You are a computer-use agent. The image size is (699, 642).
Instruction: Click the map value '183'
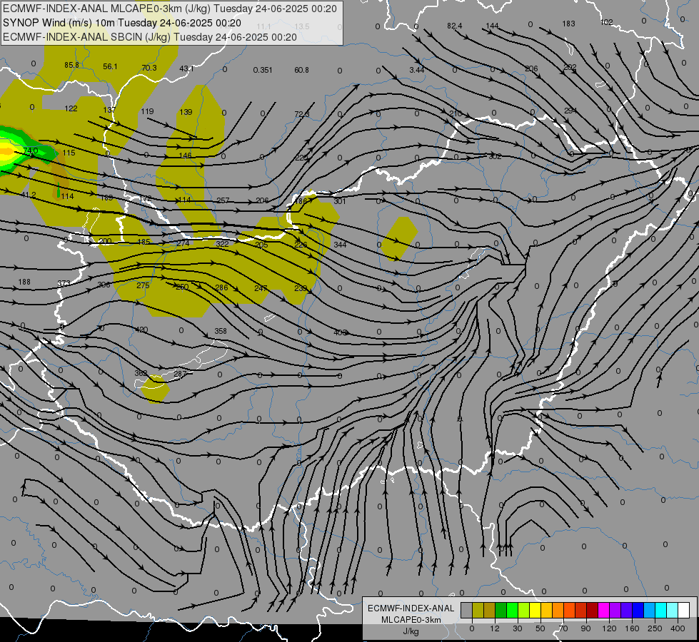point(568,24)
